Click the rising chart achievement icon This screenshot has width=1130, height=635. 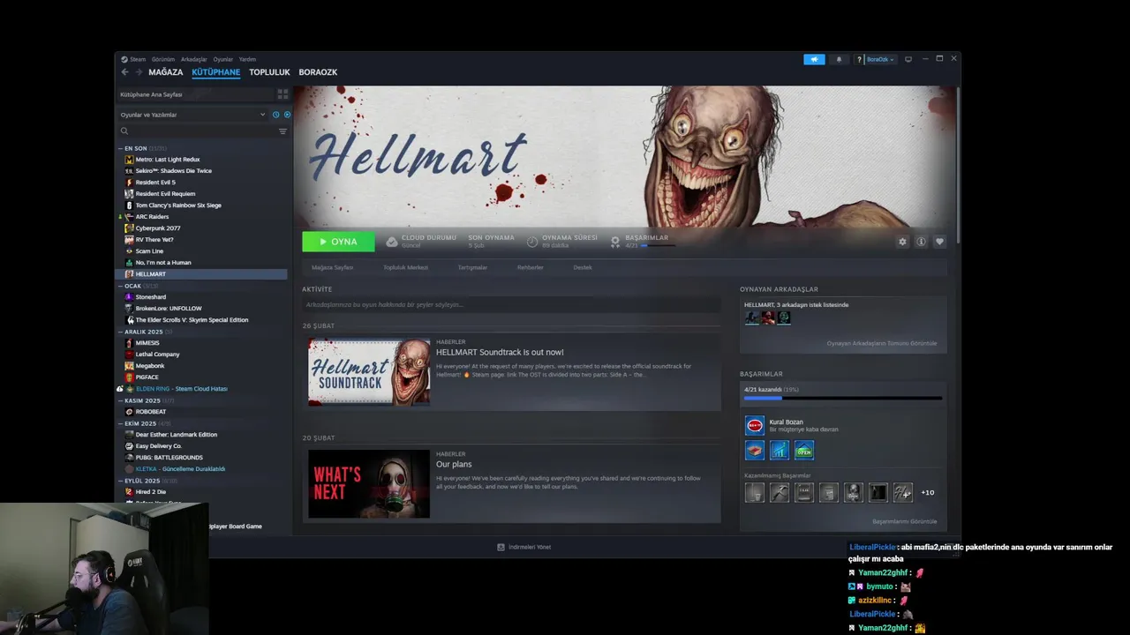[780, 451]
